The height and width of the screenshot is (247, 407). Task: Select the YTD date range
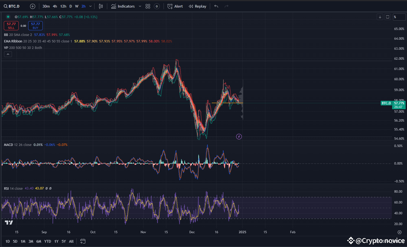[x=48, y=241]
